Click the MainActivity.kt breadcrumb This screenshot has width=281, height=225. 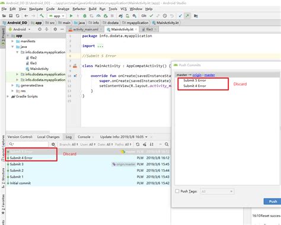[165, 22]
